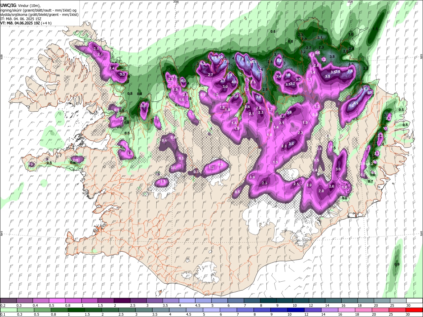Select the dark teal snow swatch for 8–9
The height and width of the screenshot is (317, 423).
coord(268,300)
